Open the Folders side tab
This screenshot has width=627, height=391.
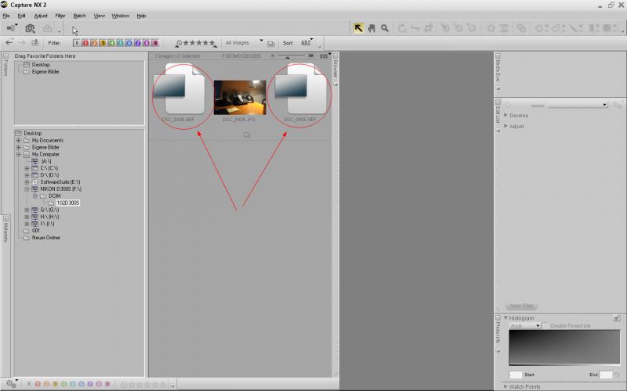tap(5, 65)
